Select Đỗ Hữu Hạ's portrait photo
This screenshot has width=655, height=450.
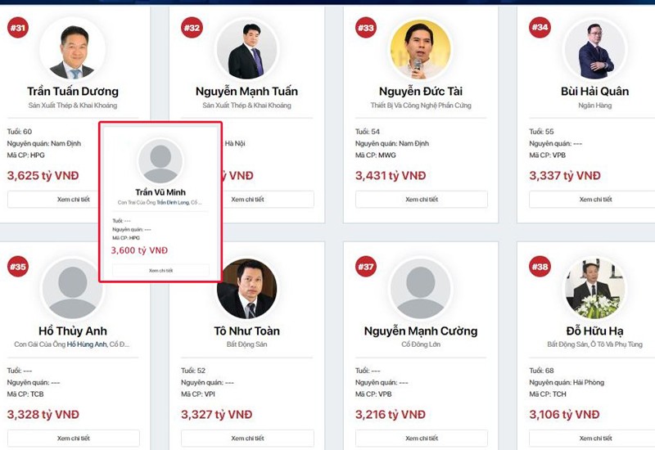[594, 288]
